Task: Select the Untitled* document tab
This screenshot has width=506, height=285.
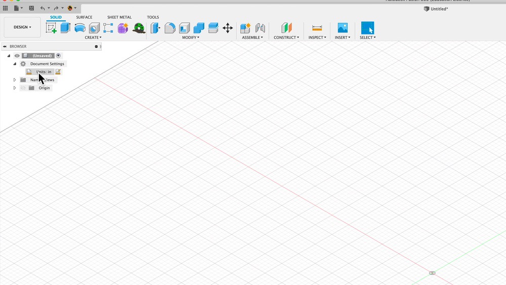Action: coord(436,9)
